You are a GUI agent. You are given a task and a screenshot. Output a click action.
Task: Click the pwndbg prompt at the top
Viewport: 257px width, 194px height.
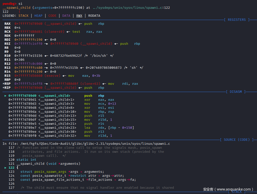click(x=9, y=4)
